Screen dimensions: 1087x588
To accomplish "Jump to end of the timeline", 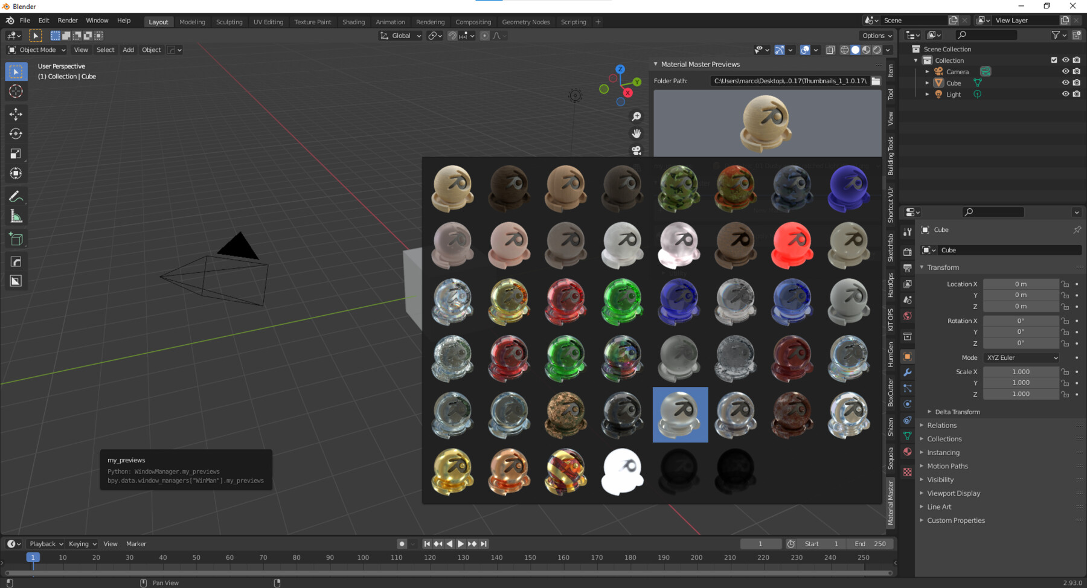I will (x=483, y=543).
